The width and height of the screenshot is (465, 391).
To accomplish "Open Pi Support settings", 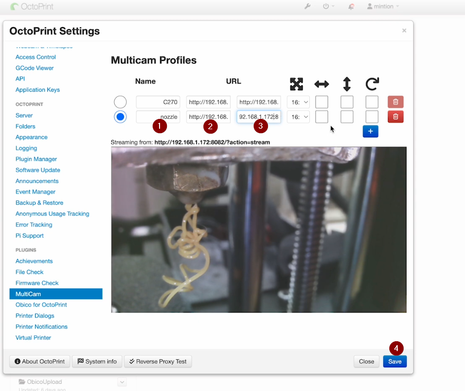I will click(29, 235).
